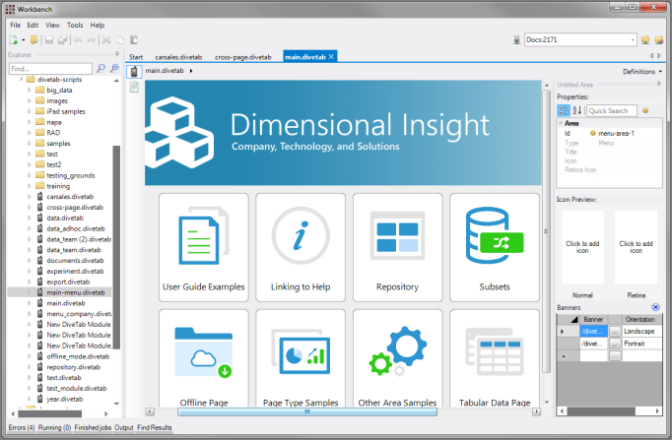Open the Tools menu
672x440 pixels.
[x=75, y=25]
